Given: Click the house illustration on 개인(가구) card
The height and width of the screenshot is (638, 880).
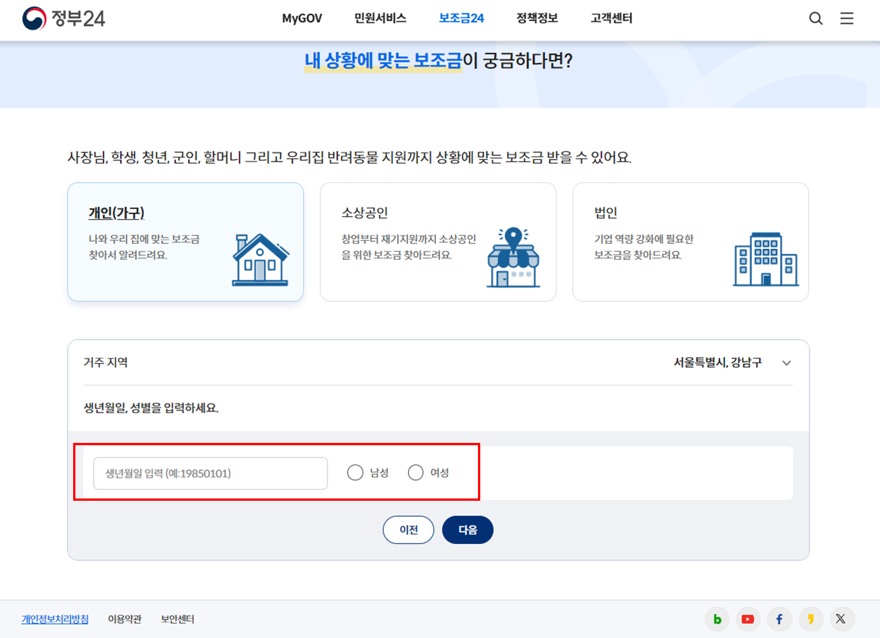Looking at the screenshot, I should (260, 260).
